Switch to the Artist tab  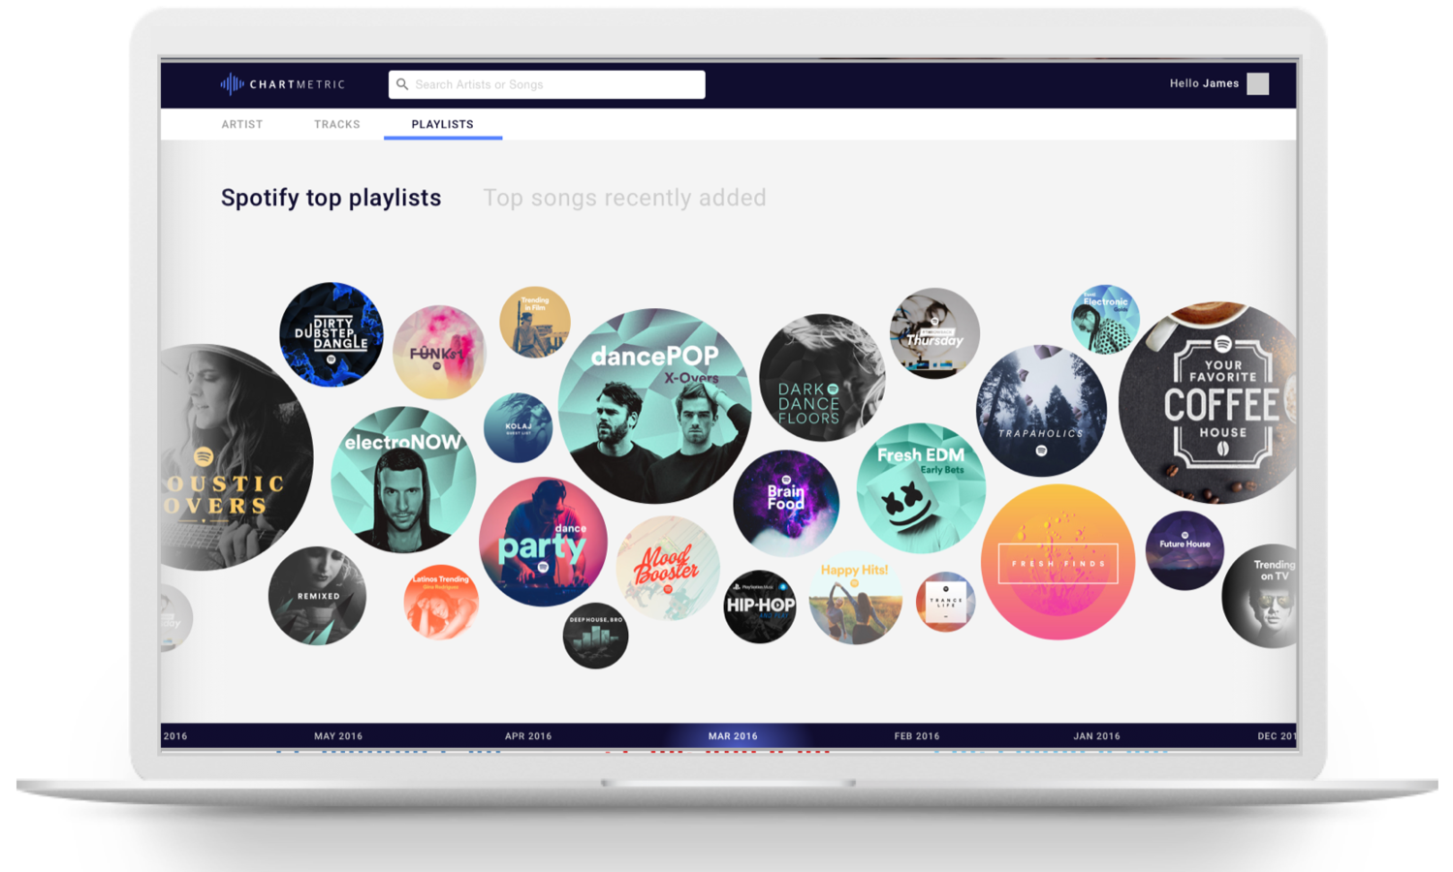(242, 124)
